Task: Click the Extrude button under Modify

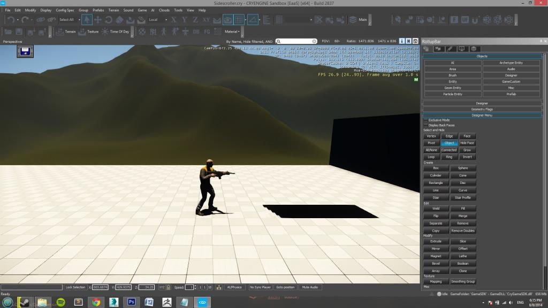Action: 436,242
